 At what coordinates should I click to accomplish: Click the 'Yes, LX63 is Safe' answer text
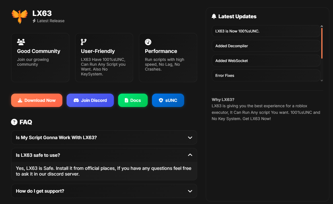104,171
